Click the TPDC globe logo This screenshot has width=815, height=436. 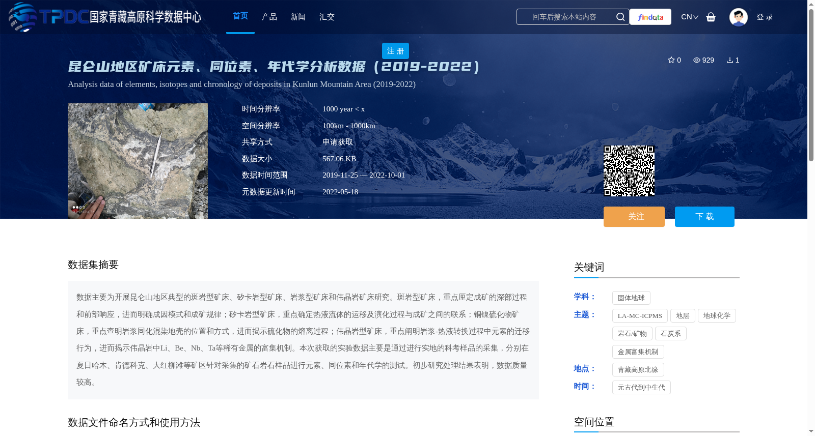pyautogui.click(x=22, y=17)
